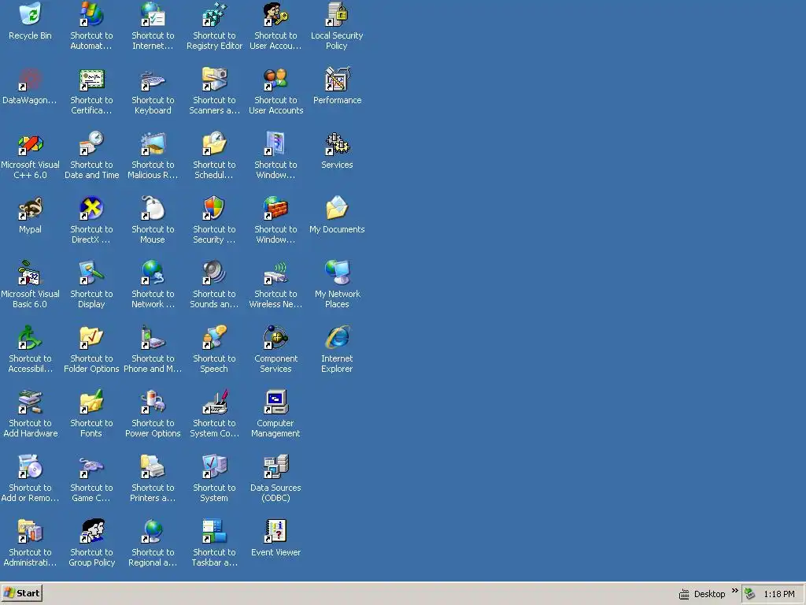Screen dimensions: 806x605
Task: Click Shortcut to Taskbar and Start Menu
Action: [x=214, y=532]
